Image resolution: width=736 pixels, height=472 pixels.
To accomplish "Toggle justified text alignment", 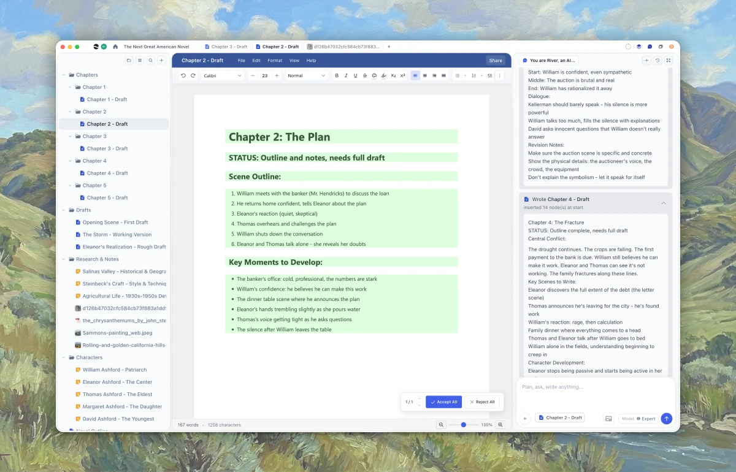I will 443,75.
